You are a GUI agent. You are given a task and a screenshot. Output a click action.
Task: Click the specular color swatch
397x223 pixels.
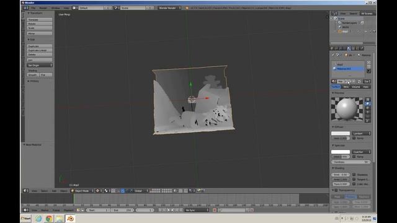click(341, 152)
